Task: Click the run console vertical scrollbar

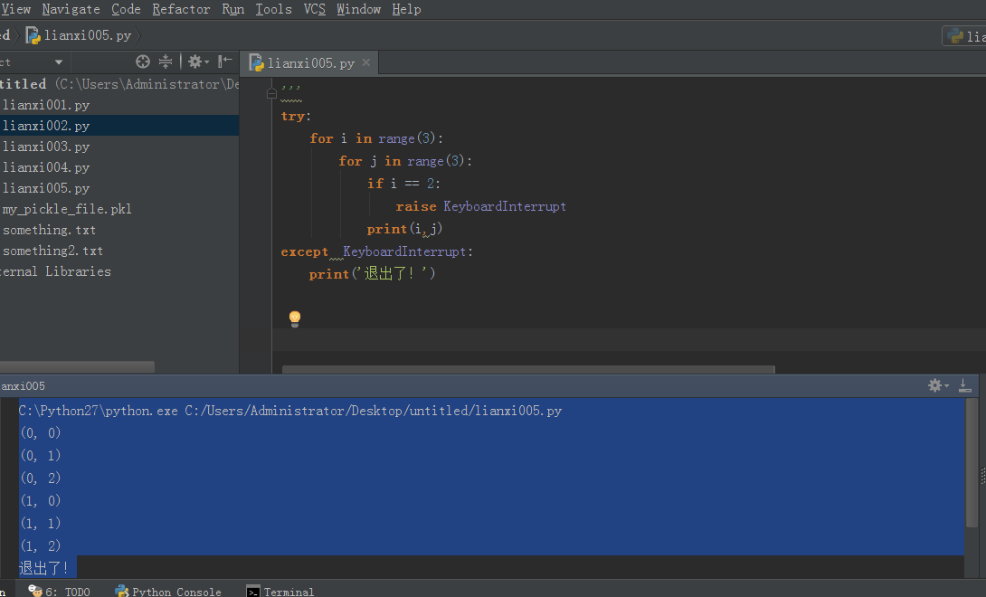Action: pyautogui.click(x=972, y=463)
